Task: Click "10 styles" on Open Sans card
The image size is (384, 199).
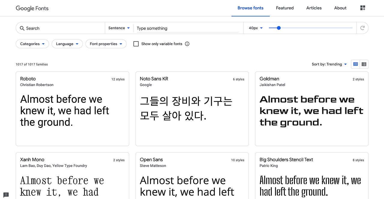Action: (x=238, y=160)
